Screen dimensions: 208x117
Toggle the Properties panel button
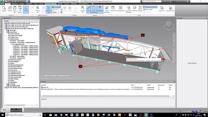pos(100,9)
